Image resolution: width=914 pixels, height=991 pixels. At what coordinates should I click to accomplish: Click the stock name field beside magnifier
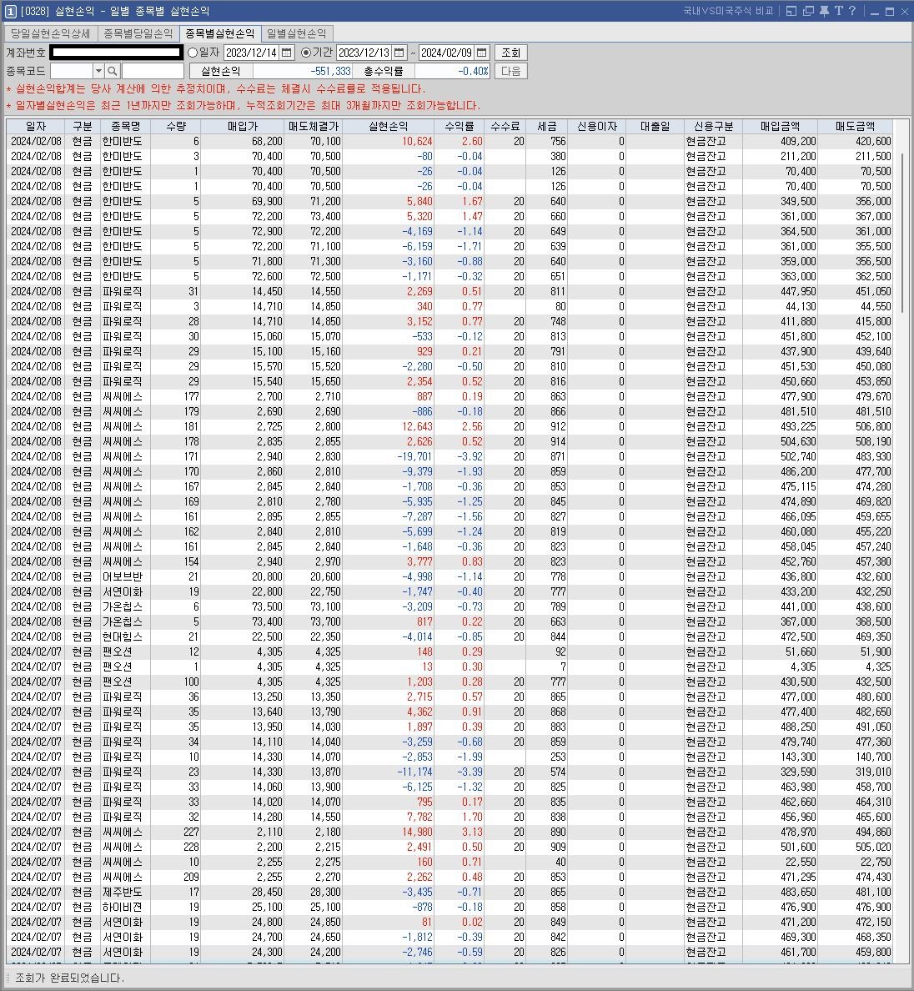pos(153,72)
